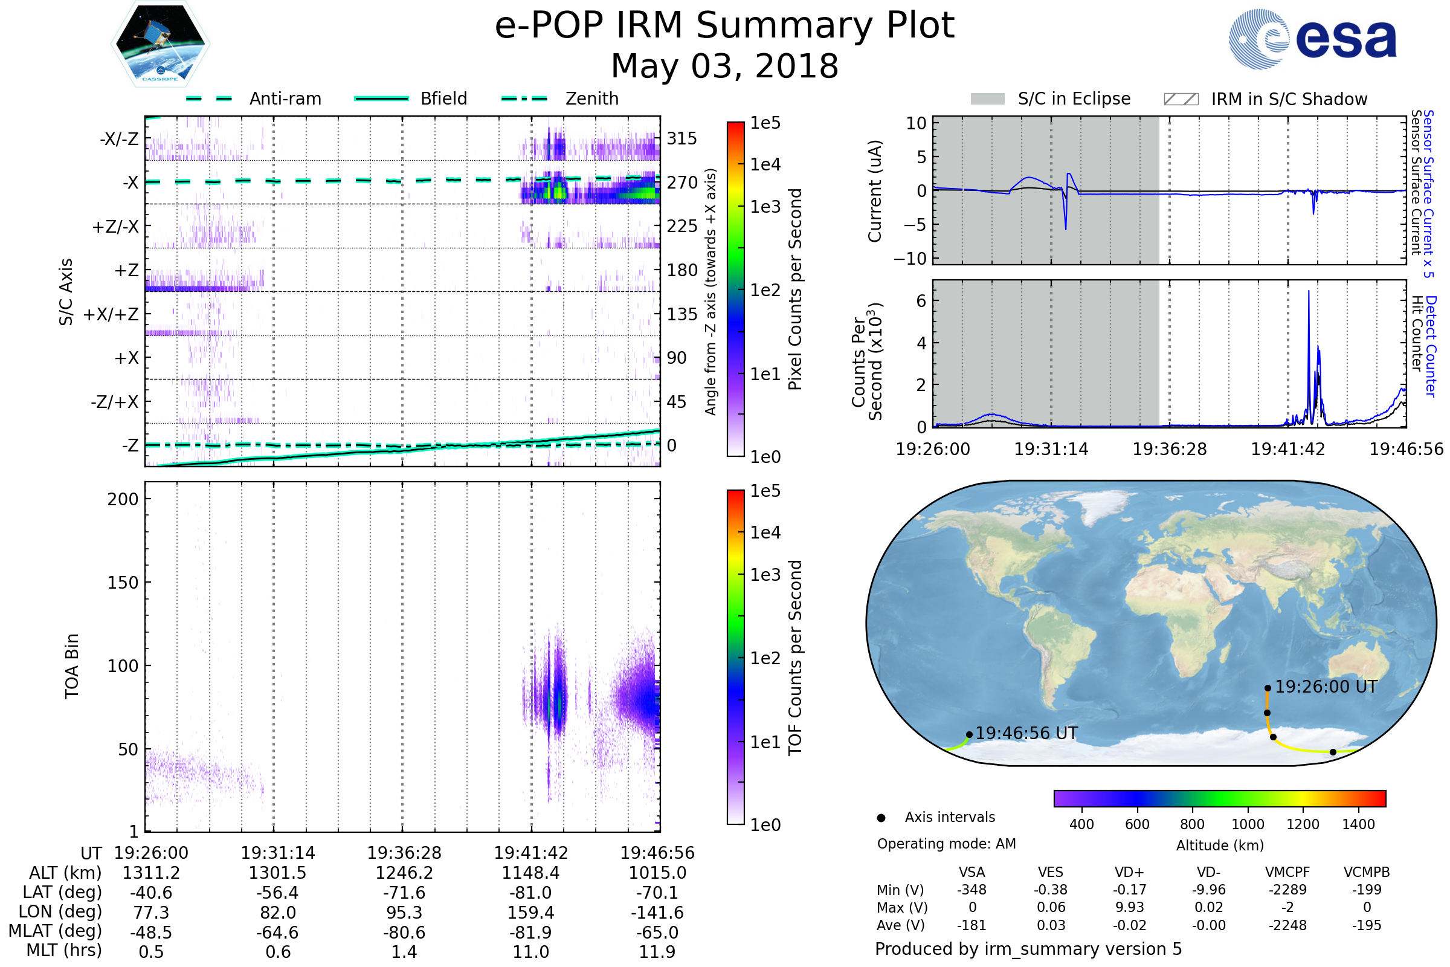
Task: Click the Anti-ram dashed line legend marker
Action: [209, 99]
